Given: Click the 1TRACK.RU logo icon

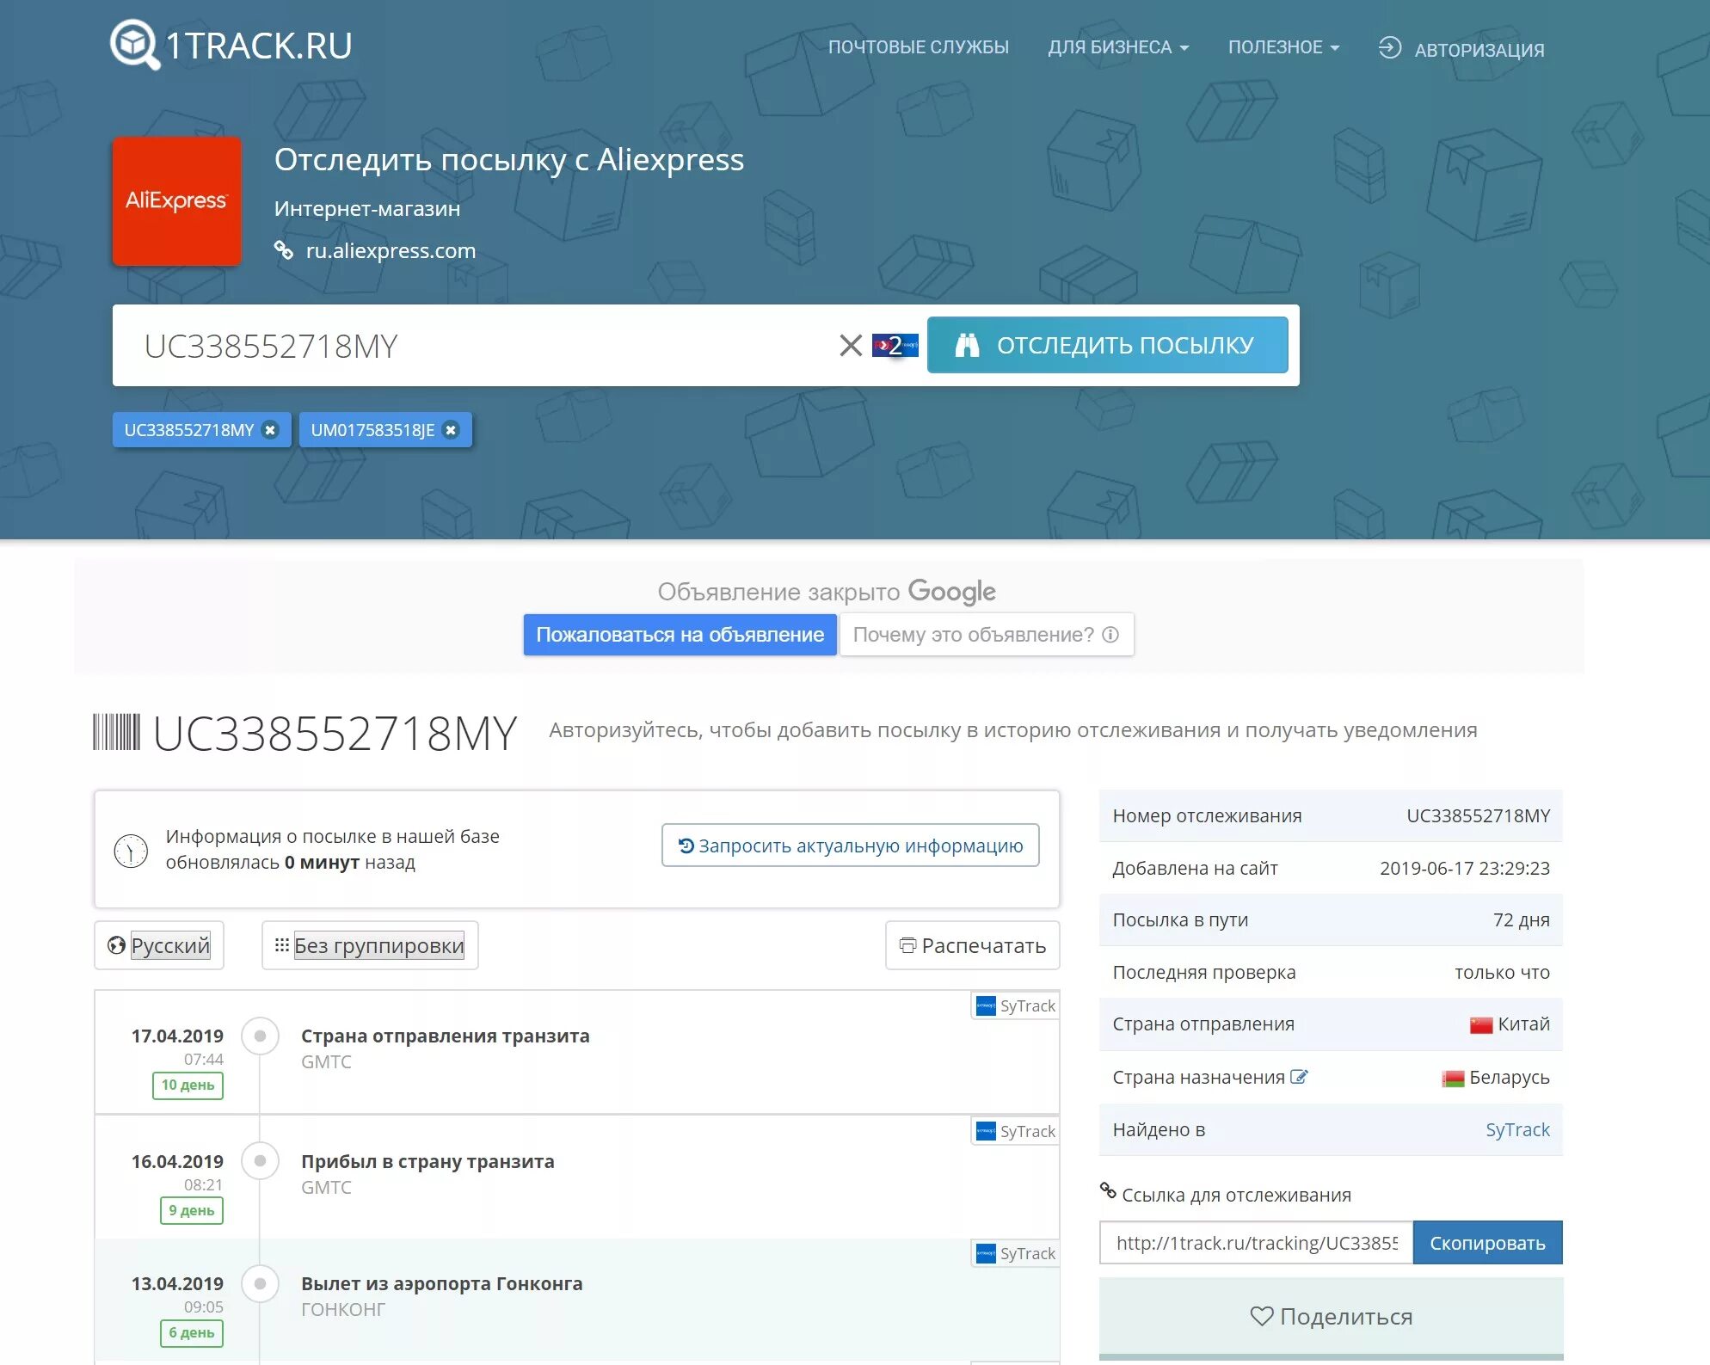Looking at the screenshot, I should [135, 45].
